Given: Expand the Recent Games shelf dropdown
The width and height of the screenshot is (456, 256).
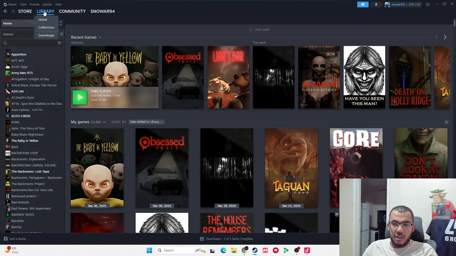Looking at the screenshot, I should click(100, 37).
